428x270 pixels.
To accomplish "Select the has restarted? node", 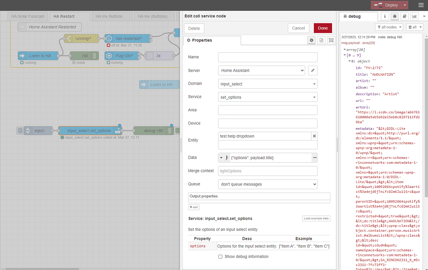I will click(x=128, y=38).
